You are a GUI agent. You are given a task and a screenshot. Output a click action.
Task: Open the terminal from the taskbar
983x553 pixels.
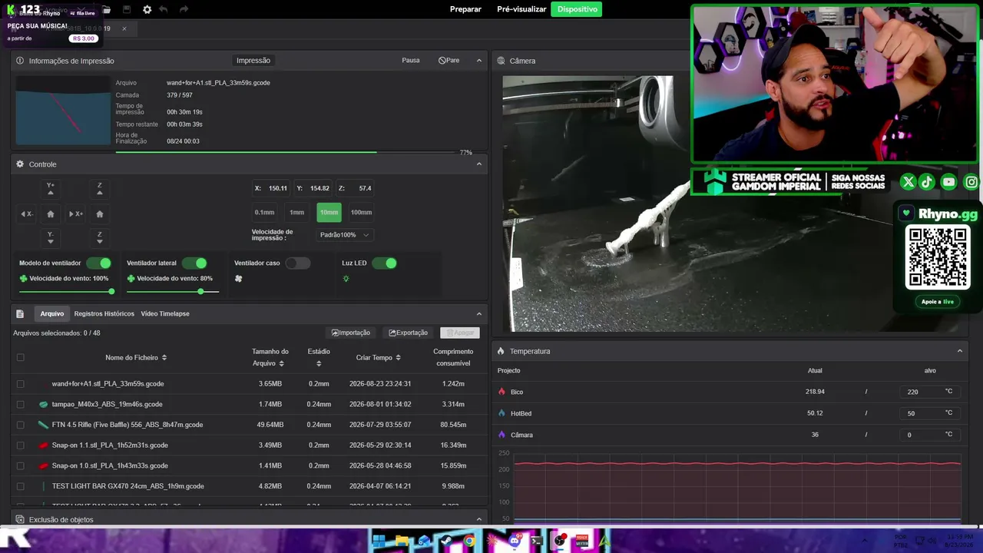(537, 541)
